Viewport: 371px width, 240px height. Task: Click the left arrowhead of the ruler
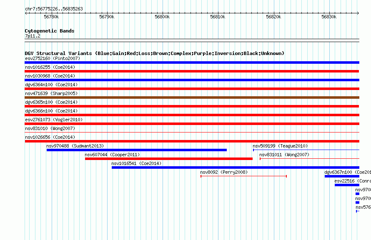pos(26,13)
